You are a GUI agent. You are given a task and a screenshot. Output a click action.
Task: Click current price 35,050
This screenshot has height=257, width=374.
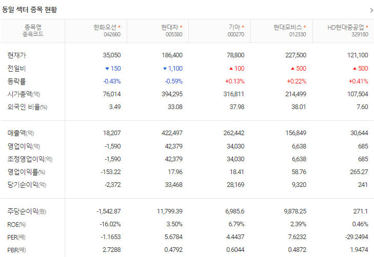(x=112, y=55)
